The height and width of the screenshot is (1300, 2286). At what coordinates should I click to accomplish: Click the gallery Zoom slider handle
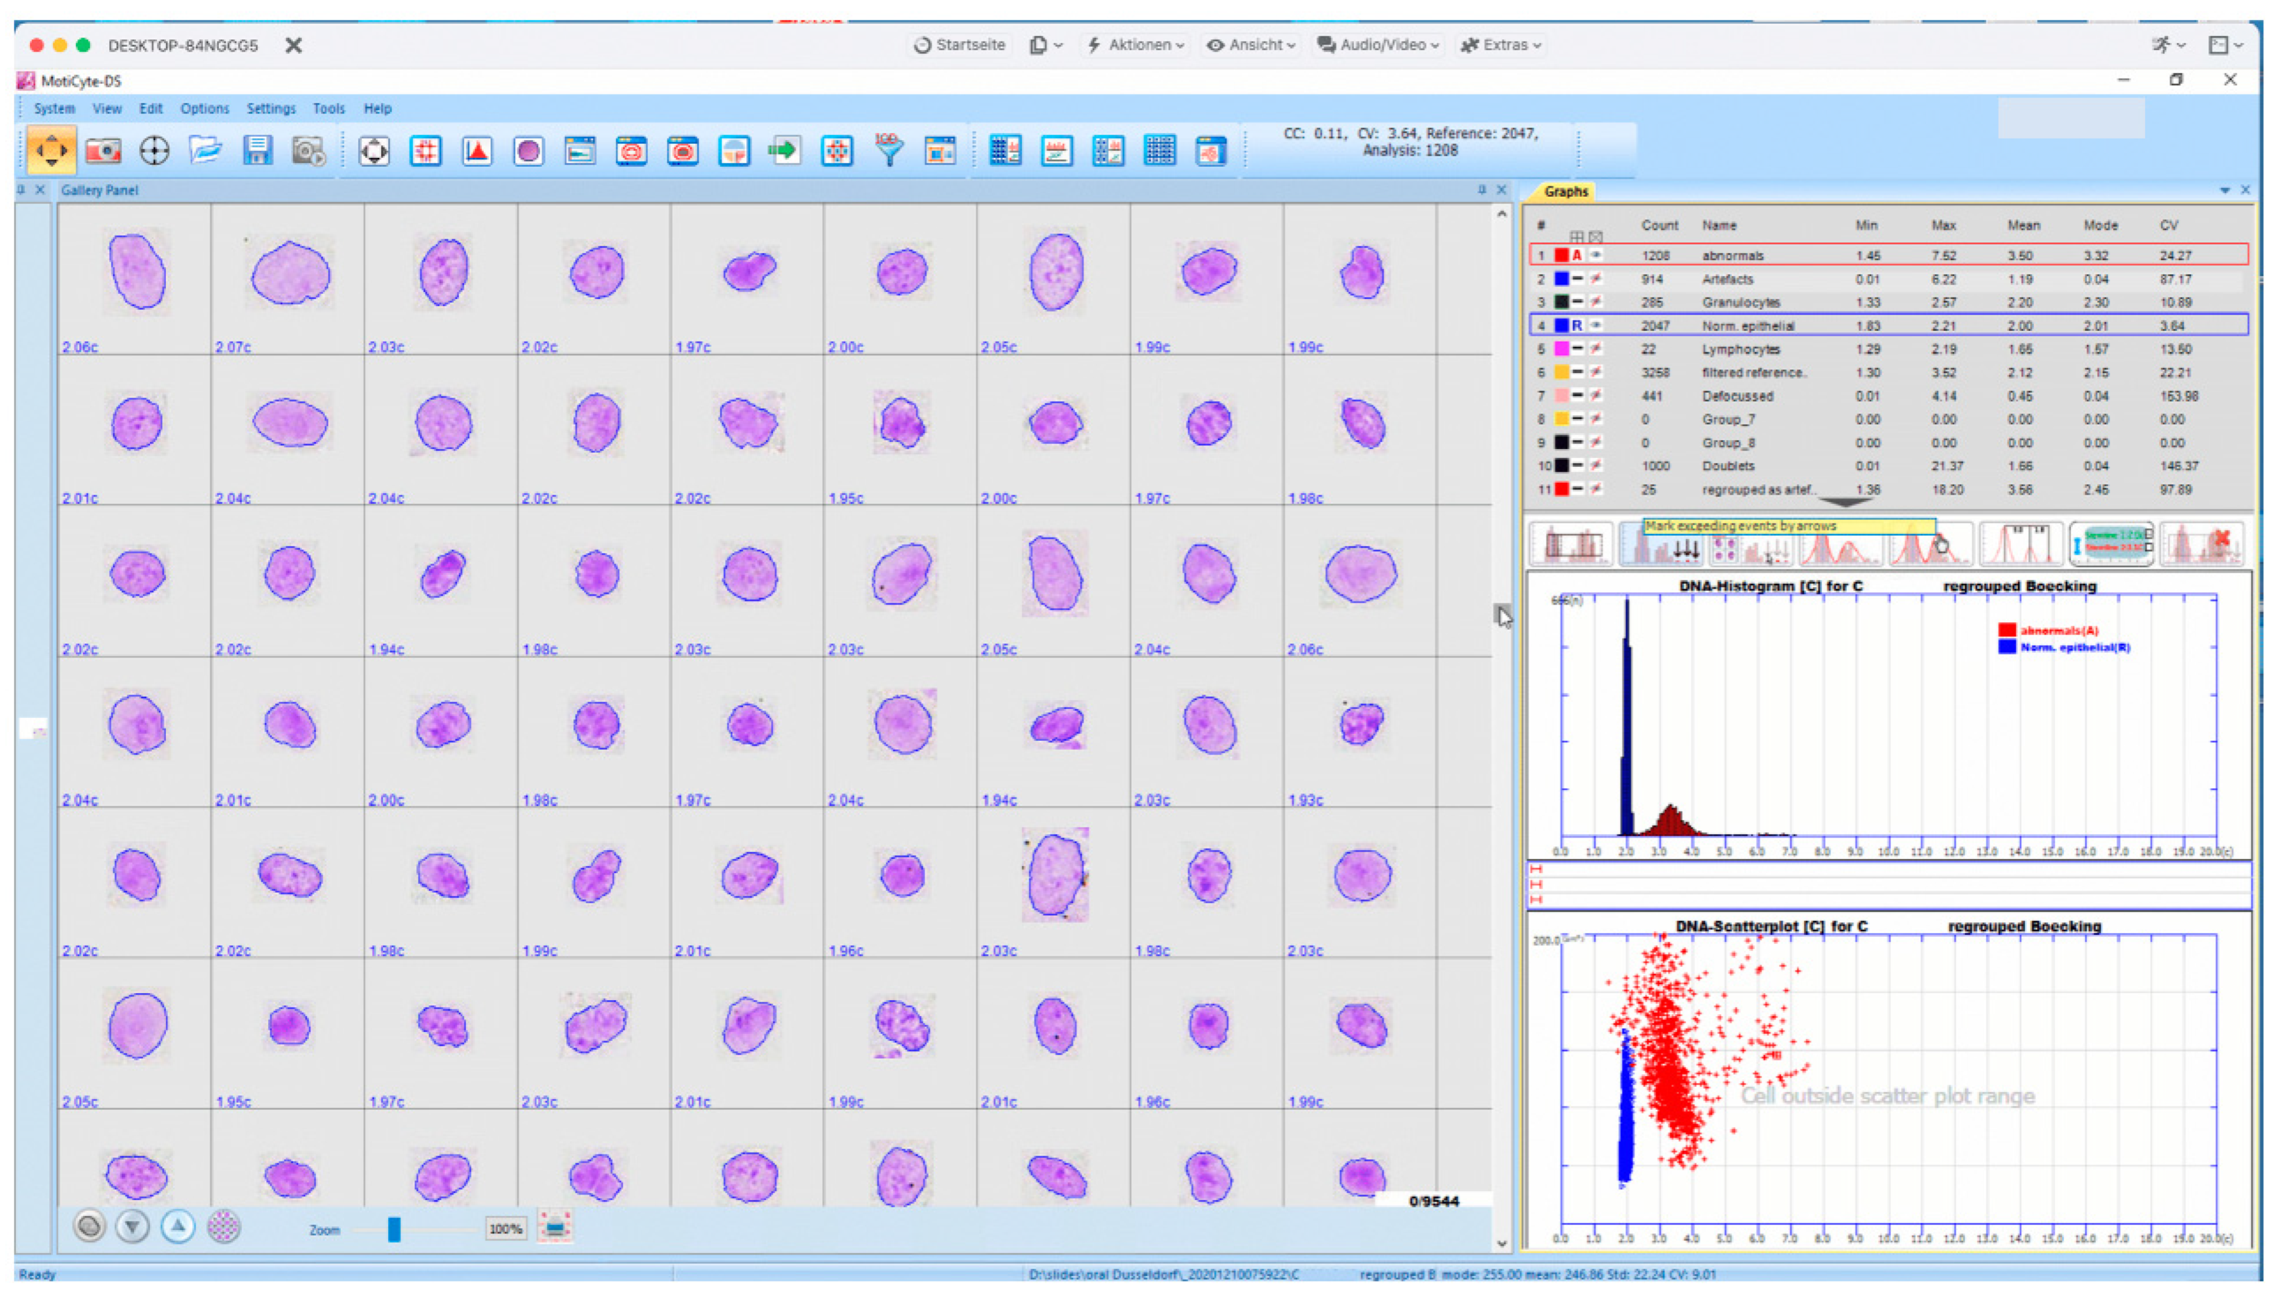click(x=394, y=1230)
